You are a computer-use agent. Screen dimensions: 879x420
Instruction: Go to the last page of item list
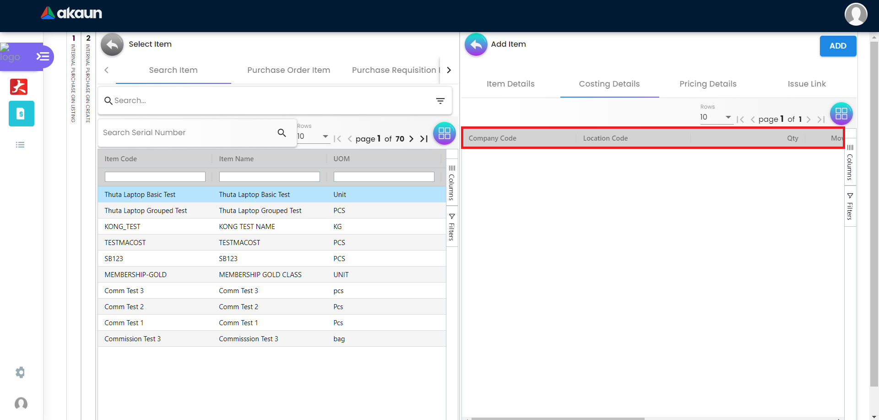(424, 139)
